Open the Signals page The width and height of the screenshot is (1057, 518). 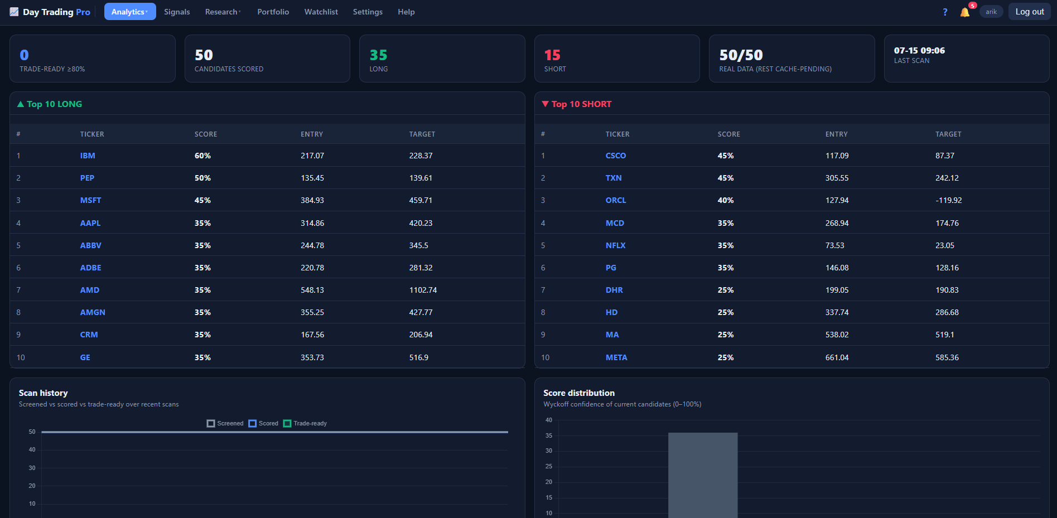tap(177, 12)
